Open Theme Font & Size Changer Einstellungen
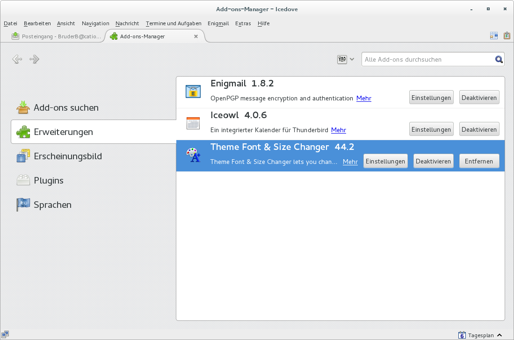Viewport: 514px width, 340px height. tap(385, 161)
